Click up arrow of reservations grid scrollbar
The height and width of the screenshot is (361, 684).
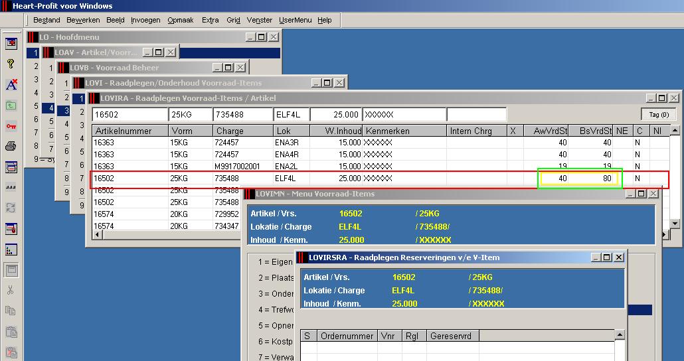tap(620, 335)
